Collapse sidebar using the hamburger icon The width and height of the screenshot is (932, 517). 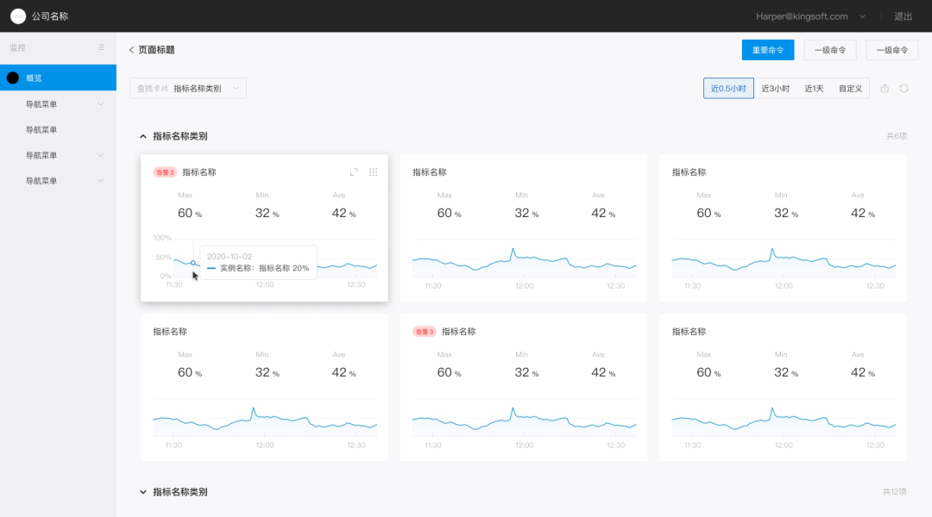click(102, 47)
